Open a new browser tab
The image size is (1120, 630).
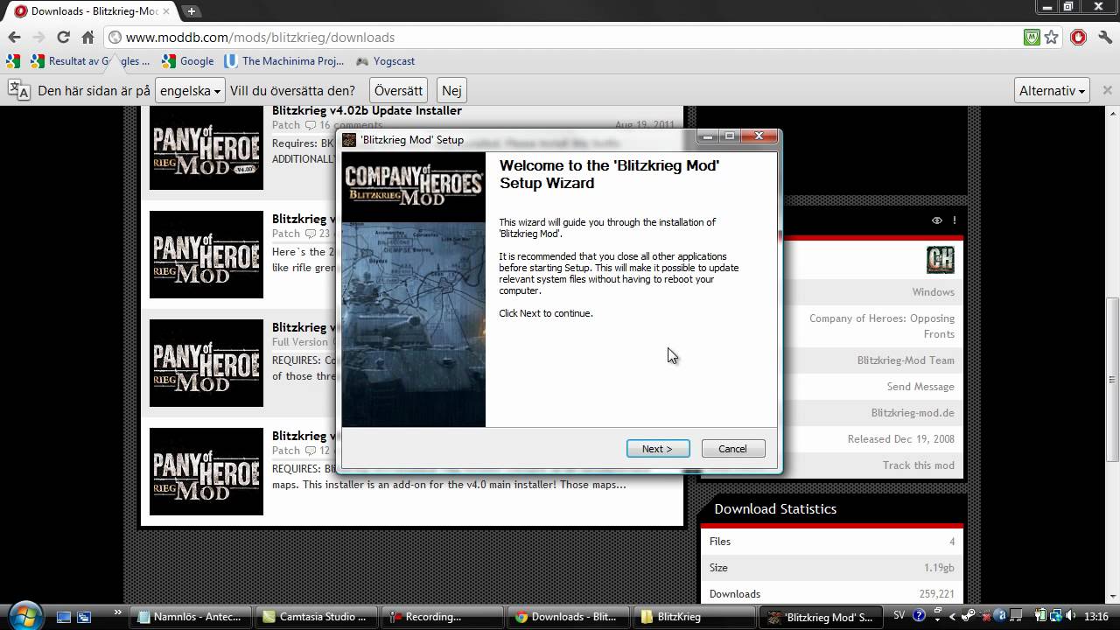pyautogui.click(x=191, y=11)
